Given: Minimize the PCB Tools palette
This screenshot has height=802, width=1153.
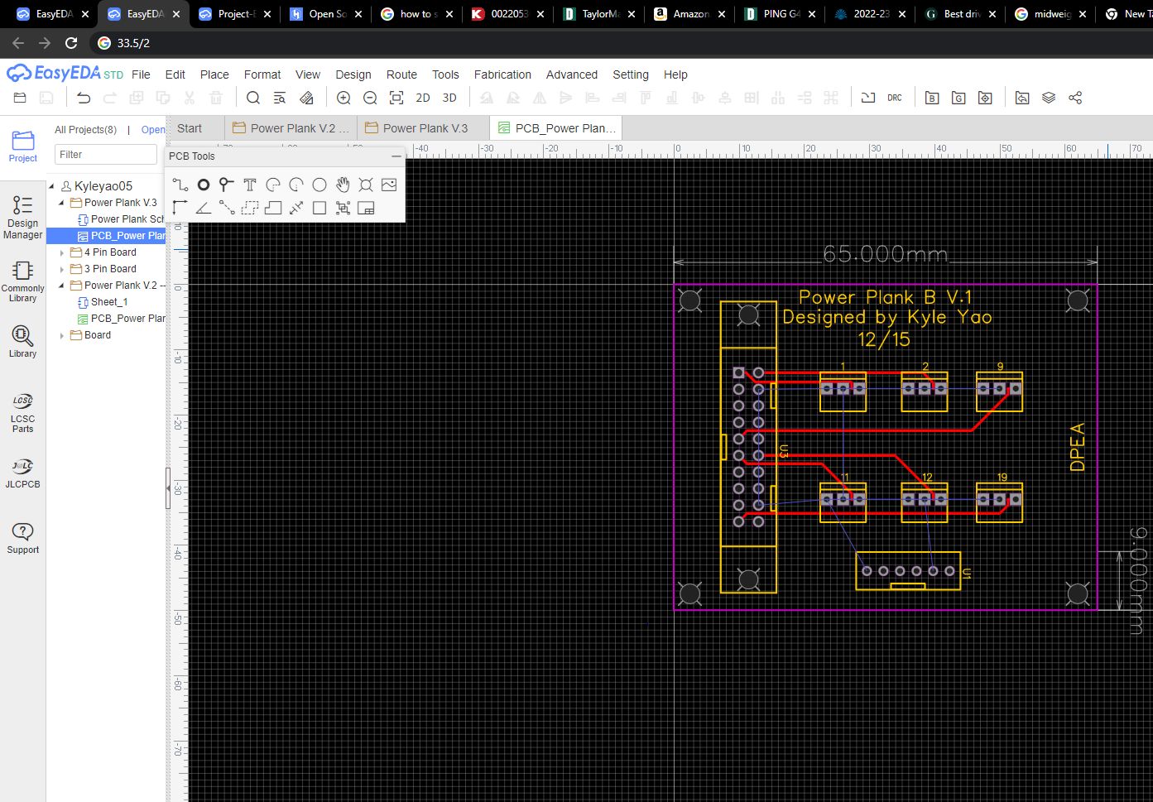Looking at the screenshot, I should pyautogui.click(x=396, y=156).
